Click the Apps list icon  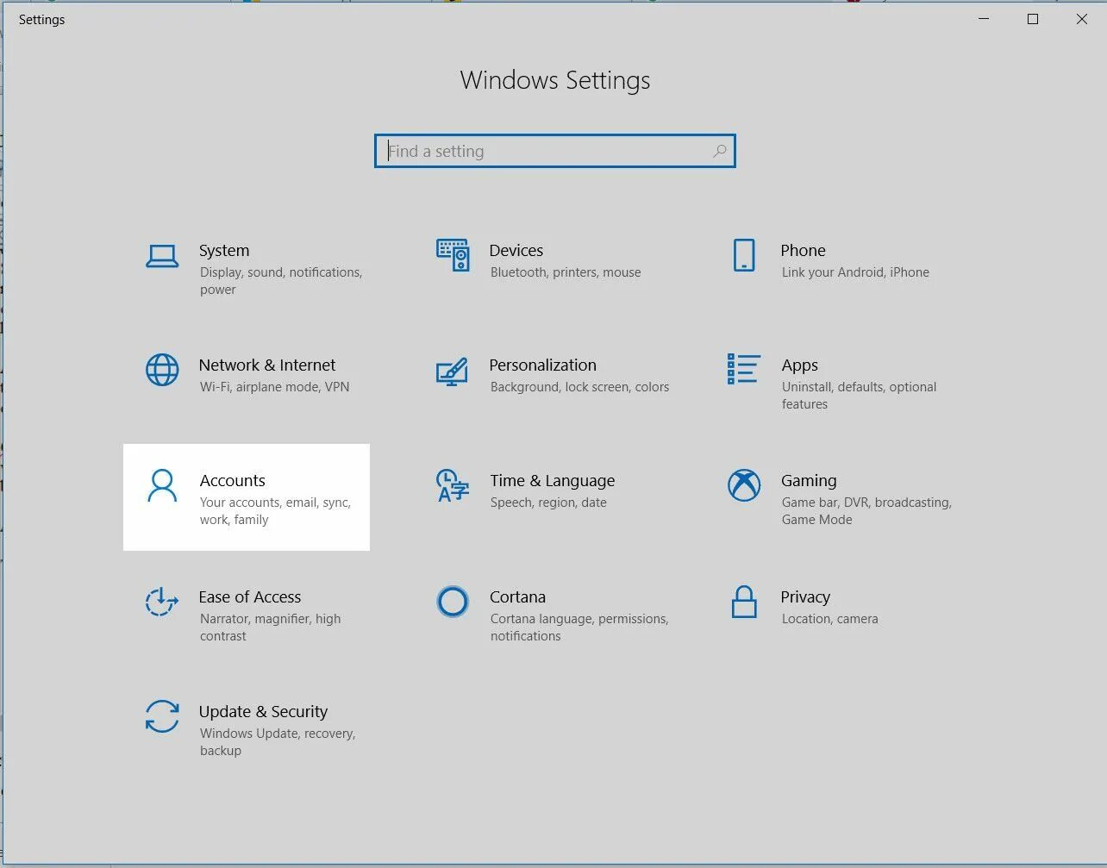coord(743,369)
